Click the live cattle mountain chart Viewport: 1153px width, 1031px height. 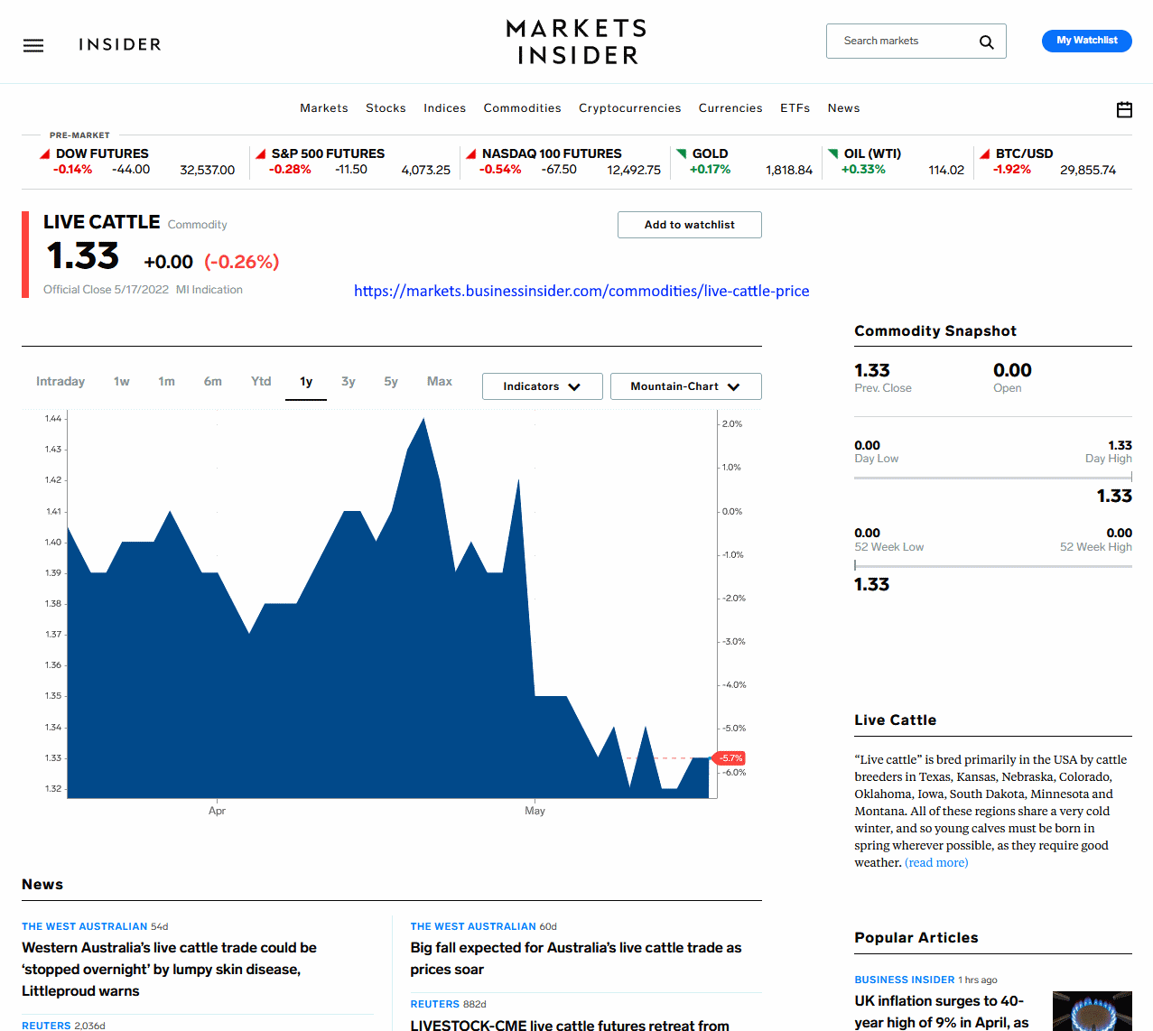click(x=392, y=605)
